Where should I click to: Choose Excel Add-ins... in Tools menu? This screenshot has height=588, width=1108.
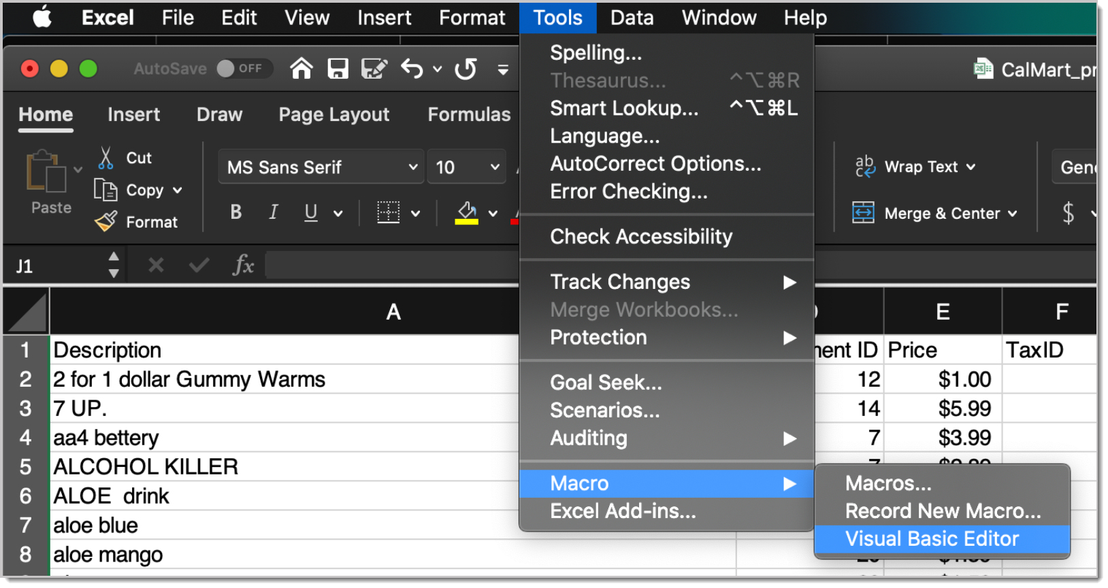666,511
